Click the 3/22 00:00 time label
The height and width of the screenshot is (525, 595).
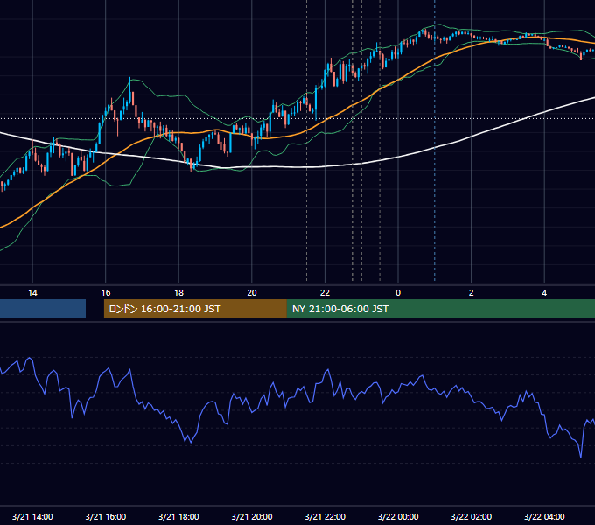pyautogui.click(x=398, y=516)
